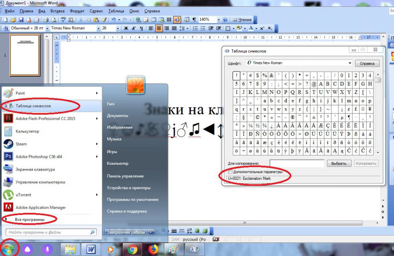The image size is (394, 256).
Task: Click the Save icon in Word toolbar
Action: tap(21, 20)
